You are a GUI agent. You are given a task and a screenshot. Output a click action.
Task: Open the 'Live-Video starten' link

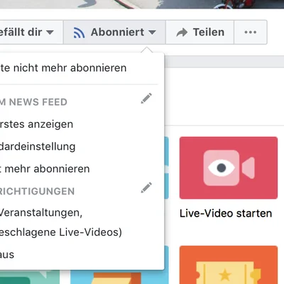coord(226,213)
